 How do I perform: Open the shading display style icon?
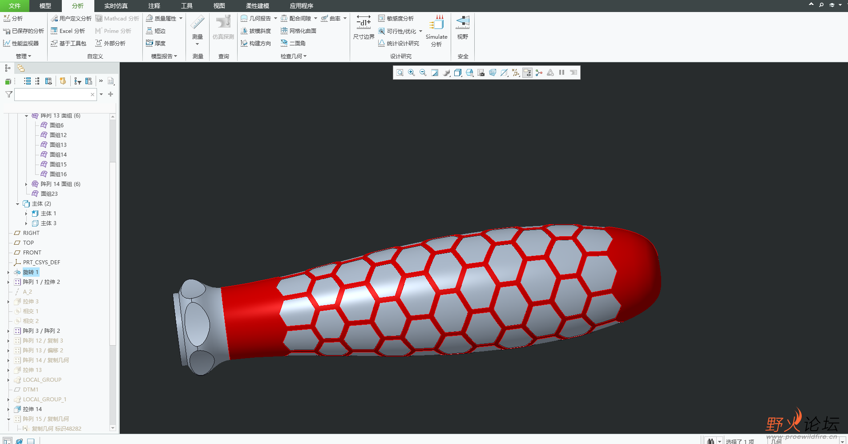tap(446, 73)
